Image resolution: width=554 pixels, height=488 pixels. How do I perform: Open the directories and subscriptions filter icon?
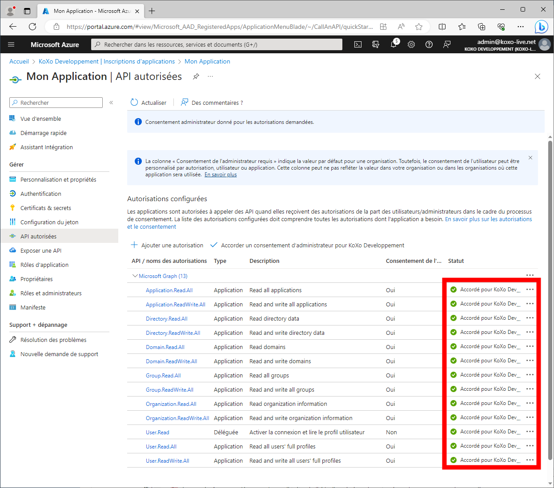pos(376,44)
